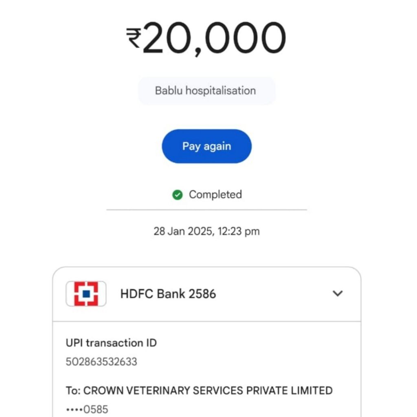Click the green Completed checkmark icon
This screenshot has height=417, width=417.
177,195
